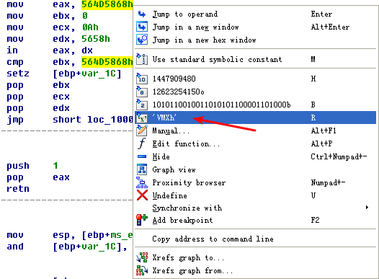
Task: Choose Jump to operand
Action: tap(256, 14)
